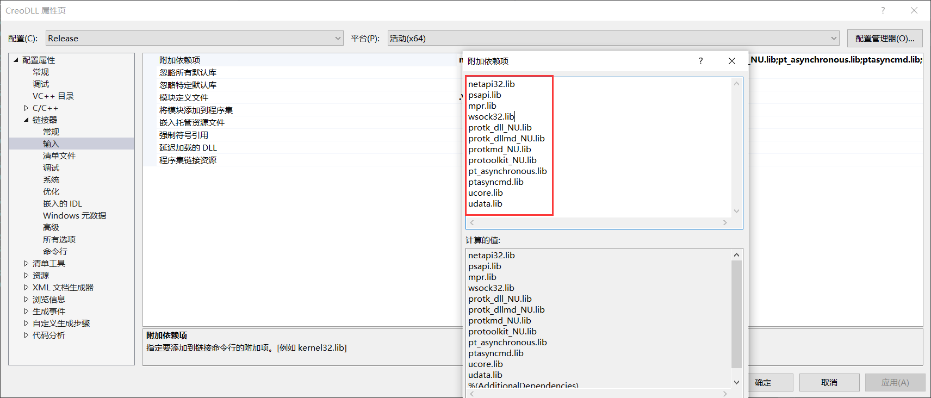
Task: Expand the 浏览信息 tree node
Action: pyautogui.click(x=26, y=299)
